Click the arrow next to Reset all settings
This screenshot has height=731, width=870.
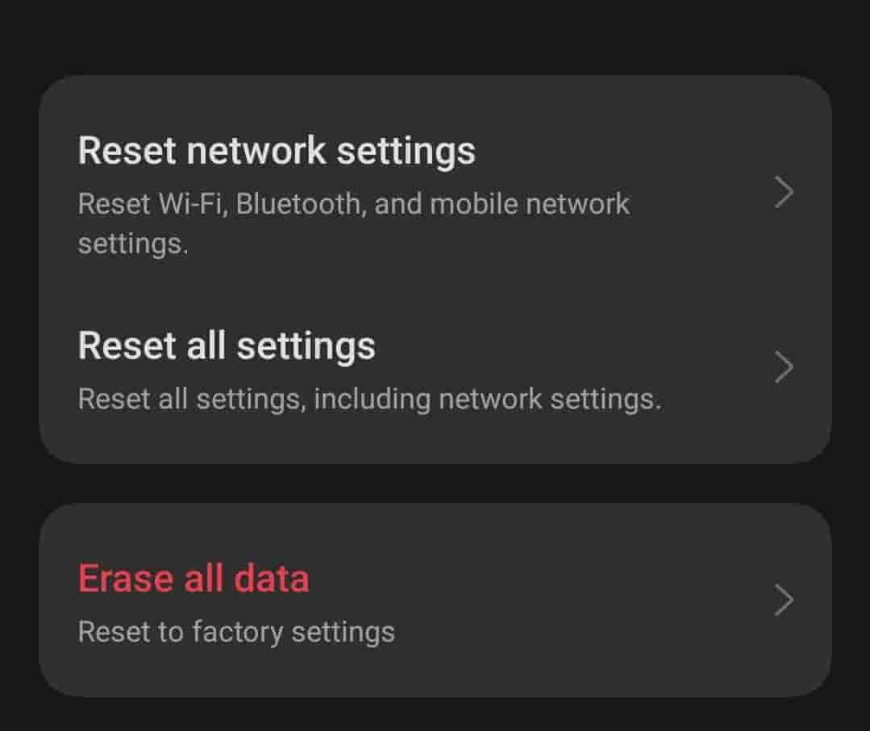(x=784, y=368)
